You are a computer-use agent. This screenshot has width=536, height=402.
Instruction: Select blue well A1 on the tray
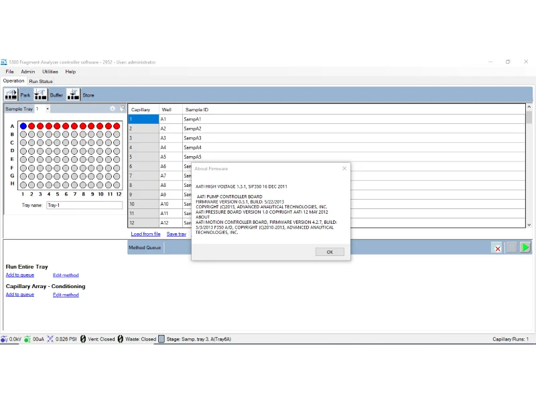23,126
